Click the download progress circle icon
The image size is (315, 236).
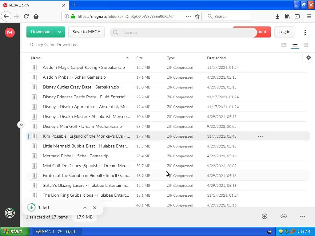(x=31, y=207)
